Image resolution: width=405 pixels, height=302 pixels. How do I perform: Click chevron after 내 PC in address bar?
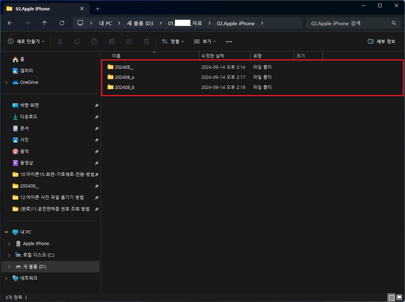pyautogui.click(x=119, y=23)
